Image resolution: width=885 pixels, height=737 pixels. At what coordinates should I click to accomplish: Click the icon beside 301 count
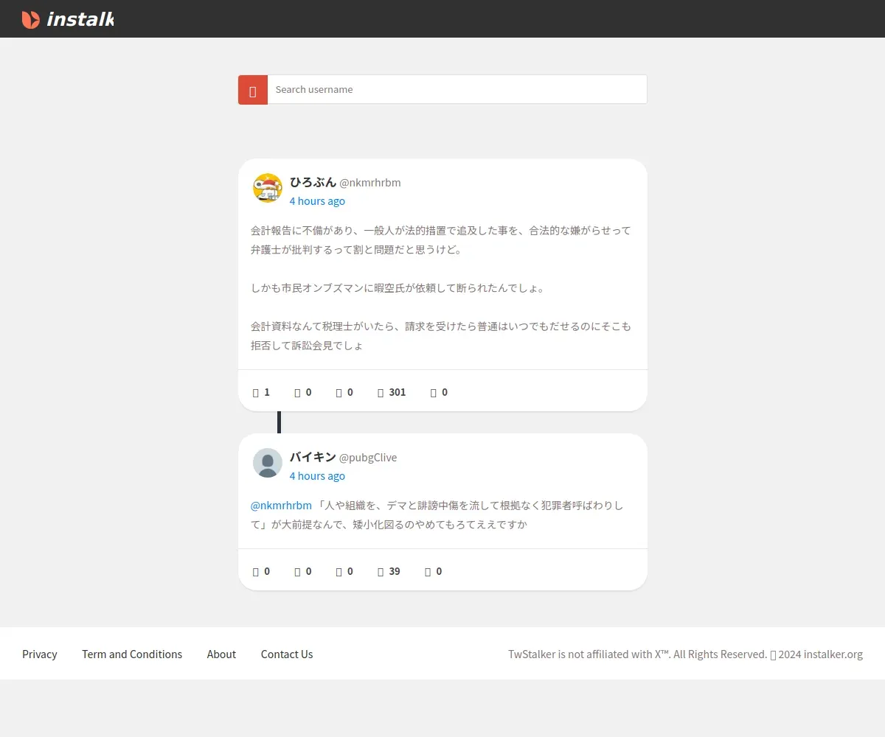[x=381, y=393]
